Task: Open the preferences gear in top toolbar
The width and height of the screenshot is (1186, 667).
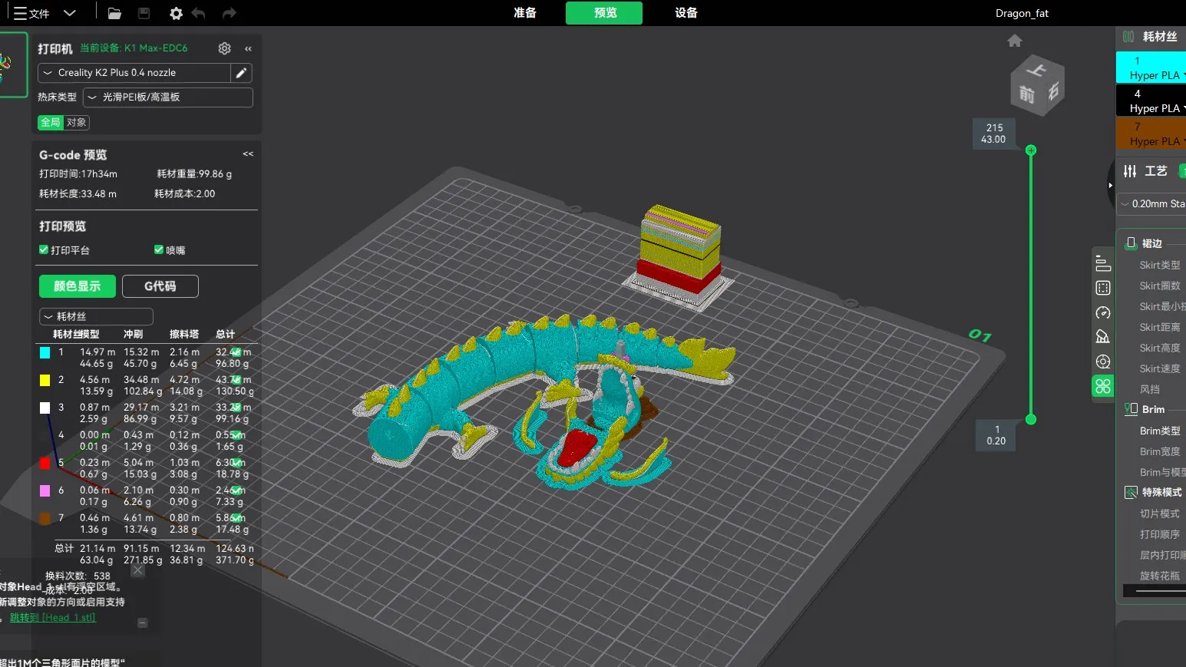Action: coord(176,13)
